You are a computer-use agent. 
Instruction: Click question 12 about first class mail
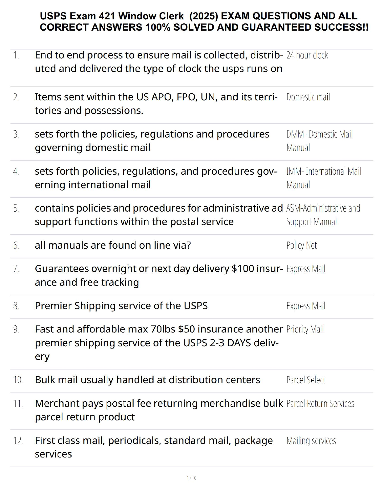pyautogui.click(x=154, y=447)
